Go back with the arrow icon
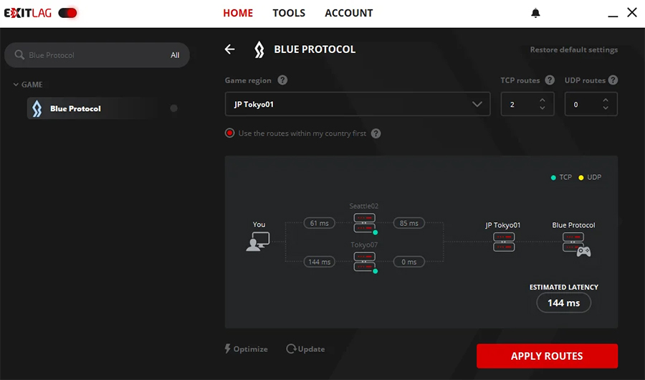 click(229, 49)
